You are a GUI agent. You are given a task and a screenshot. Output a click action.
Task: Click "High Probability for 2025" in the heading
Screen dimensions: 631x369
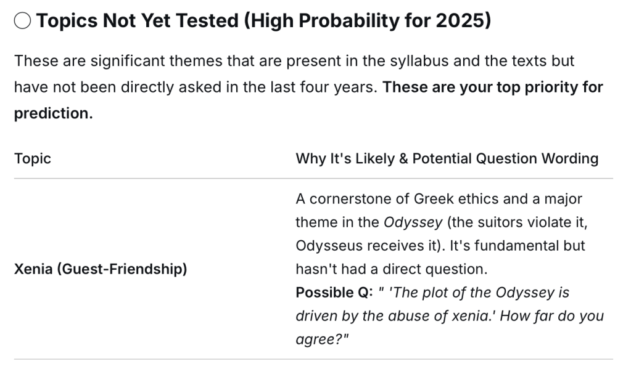point(365,21)
